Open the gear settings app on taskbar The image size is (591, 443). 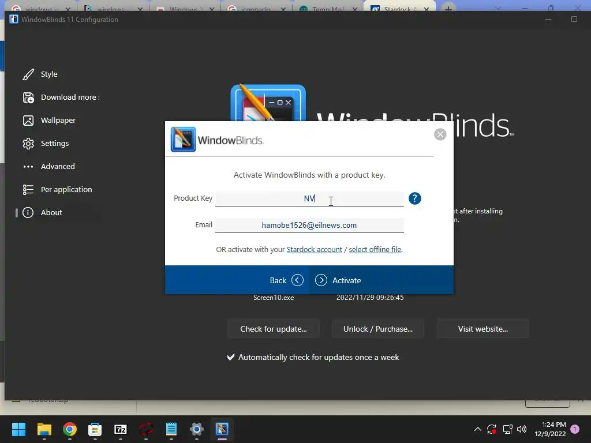[197, 429]
